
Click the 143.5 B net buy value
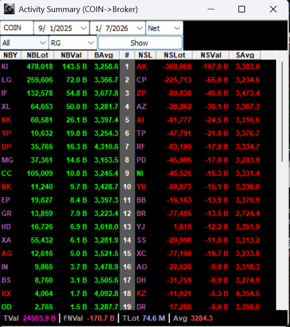pyautogui.click(x=75, y=67)
